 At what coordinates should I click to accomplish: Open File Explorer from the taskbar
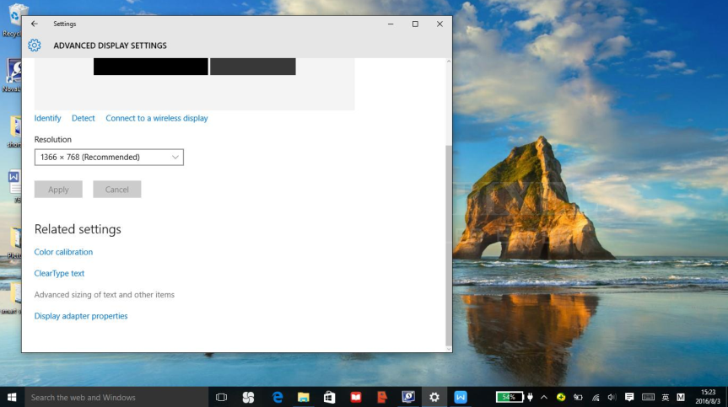tap(303, 397)
